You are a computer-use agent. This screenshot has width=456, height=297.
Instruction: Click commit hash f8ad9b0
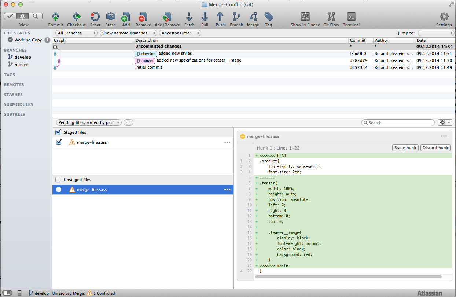(x=358, y=54)
